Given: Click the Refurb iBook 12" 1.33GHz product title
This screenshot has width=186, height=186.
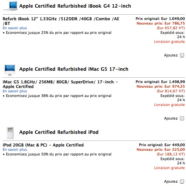Looking at the screenshot, I should (61, 21).
